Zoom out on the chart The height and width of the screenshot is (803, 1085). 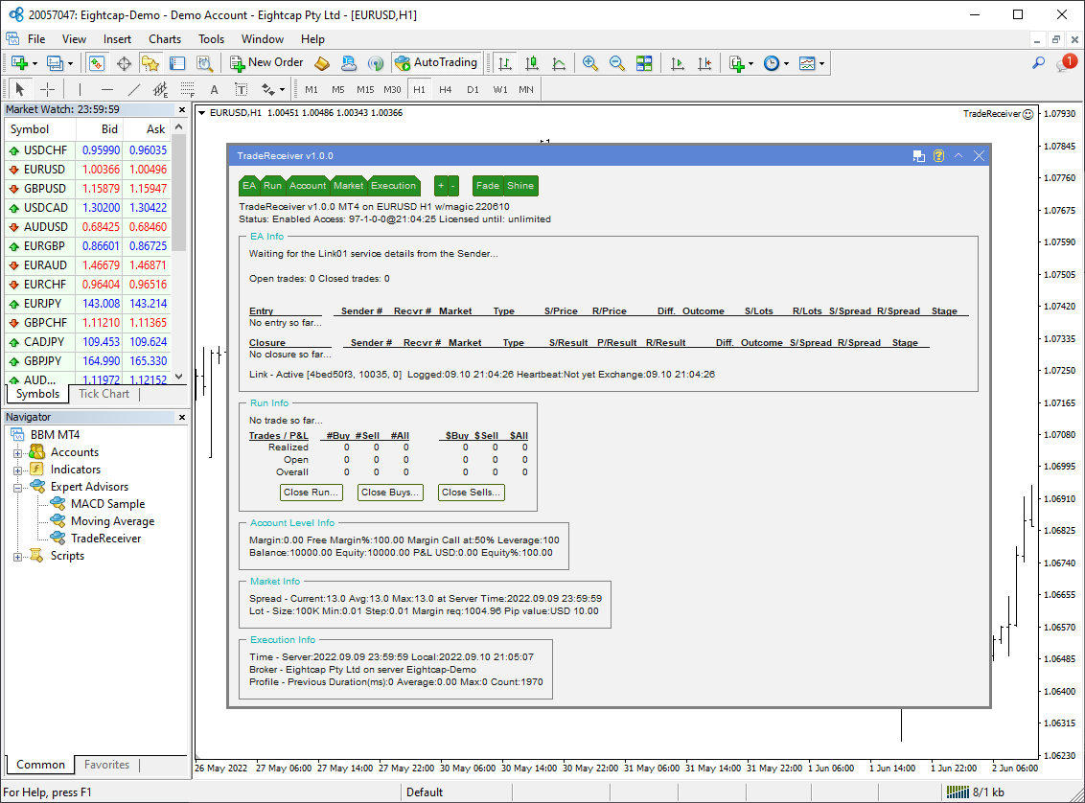tap(617, 63)
